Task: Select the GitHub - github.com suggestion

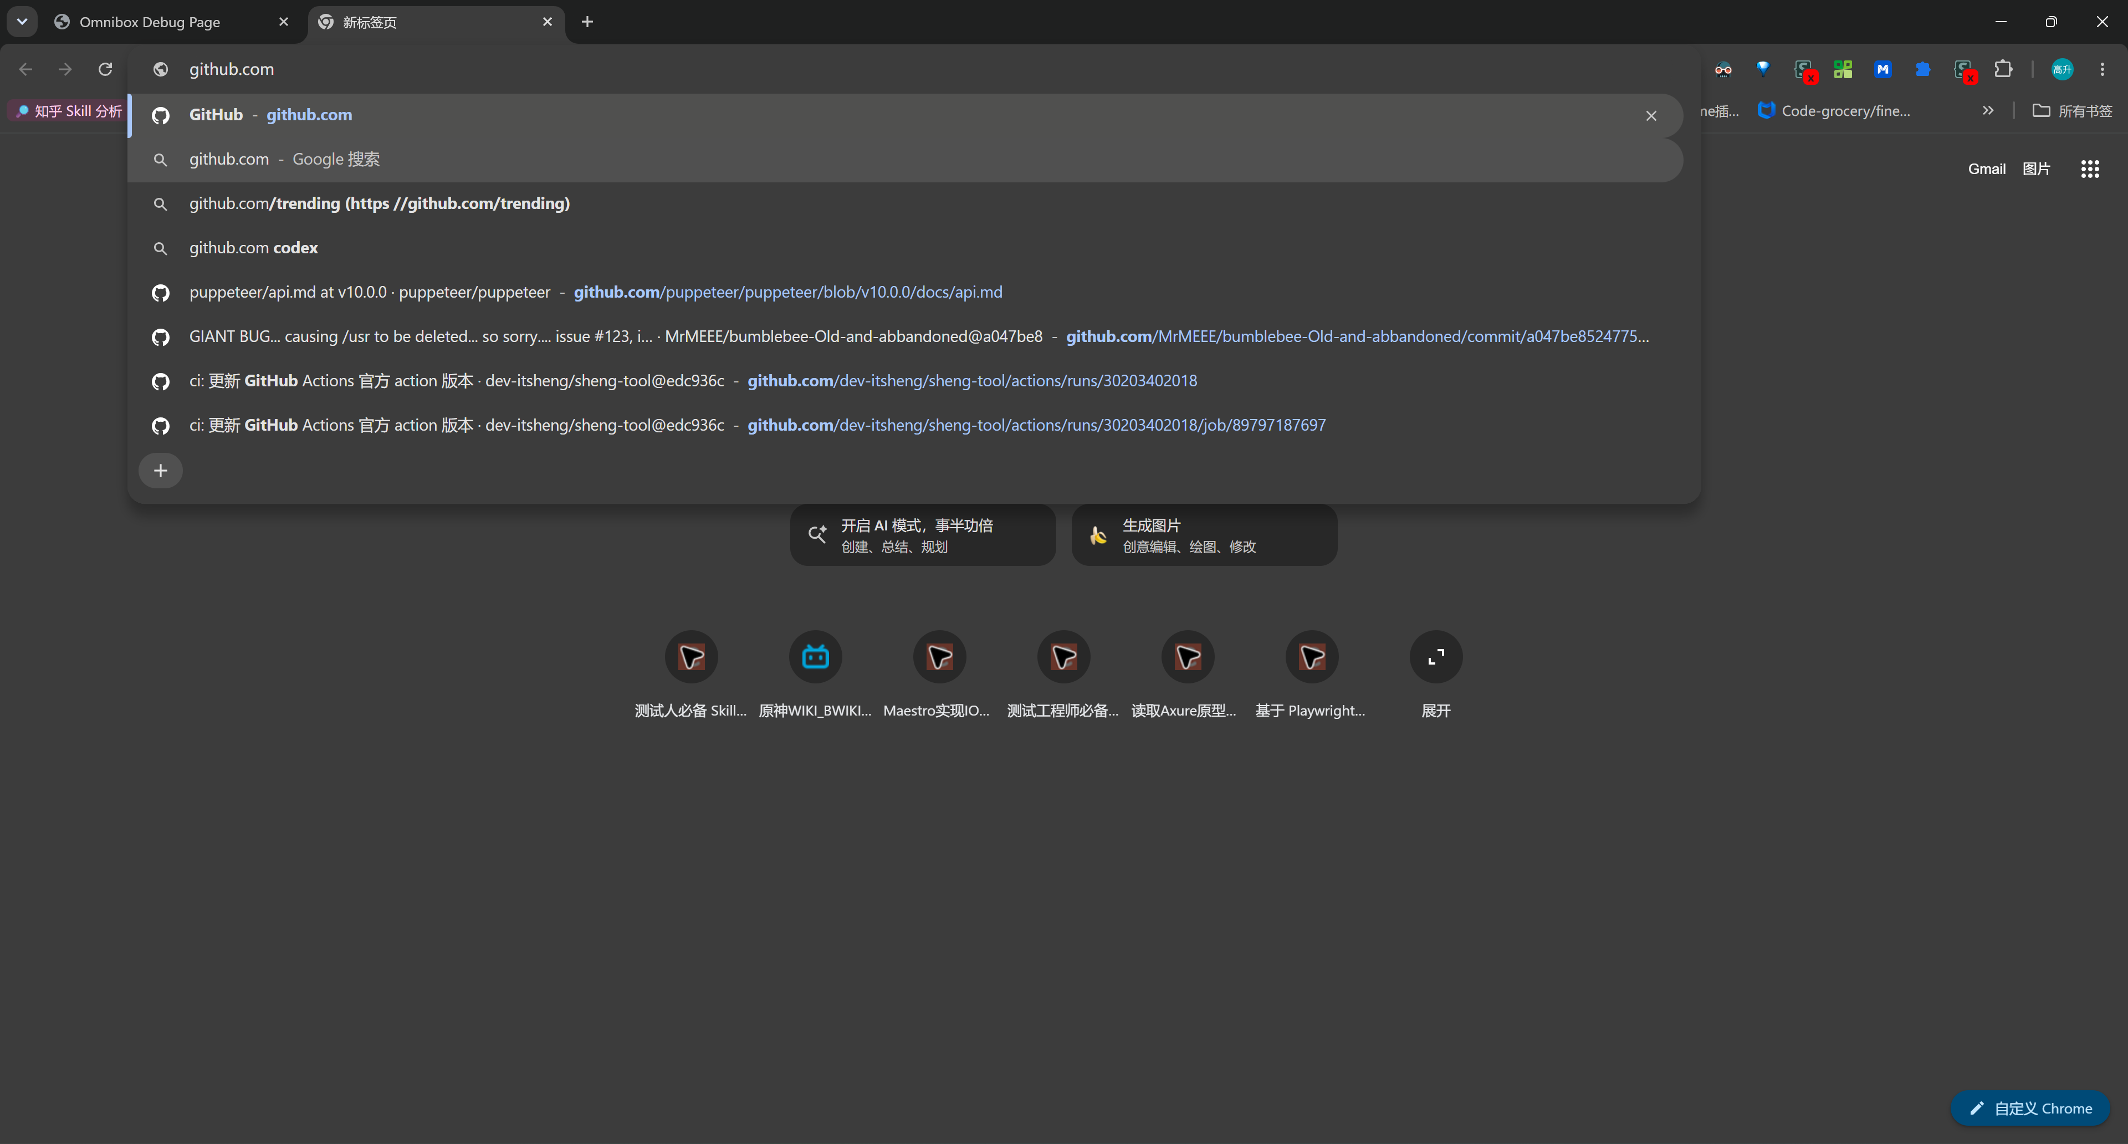Action: coord(906,115)
